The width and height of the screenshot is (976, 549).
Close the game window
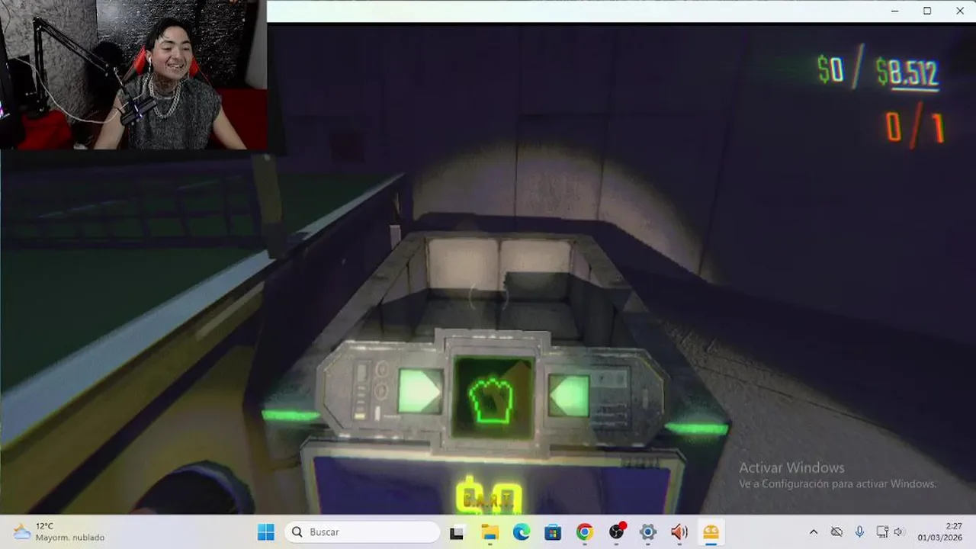[960, 11]
